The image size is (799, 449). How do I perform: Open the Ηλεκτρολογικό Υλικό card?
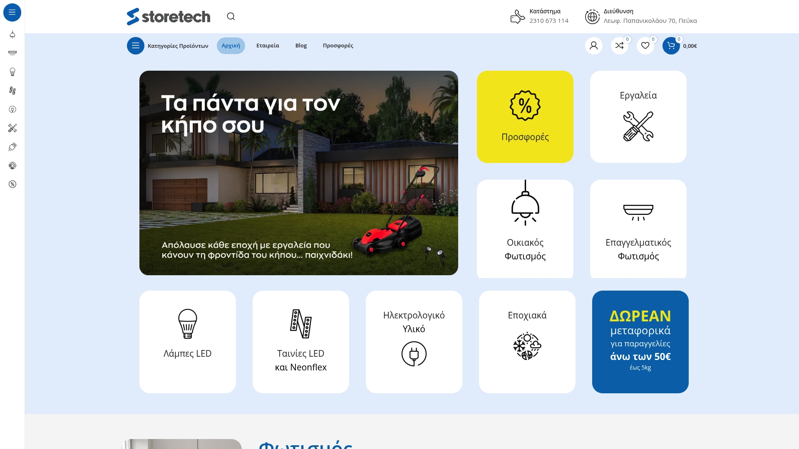pos(414,342)
